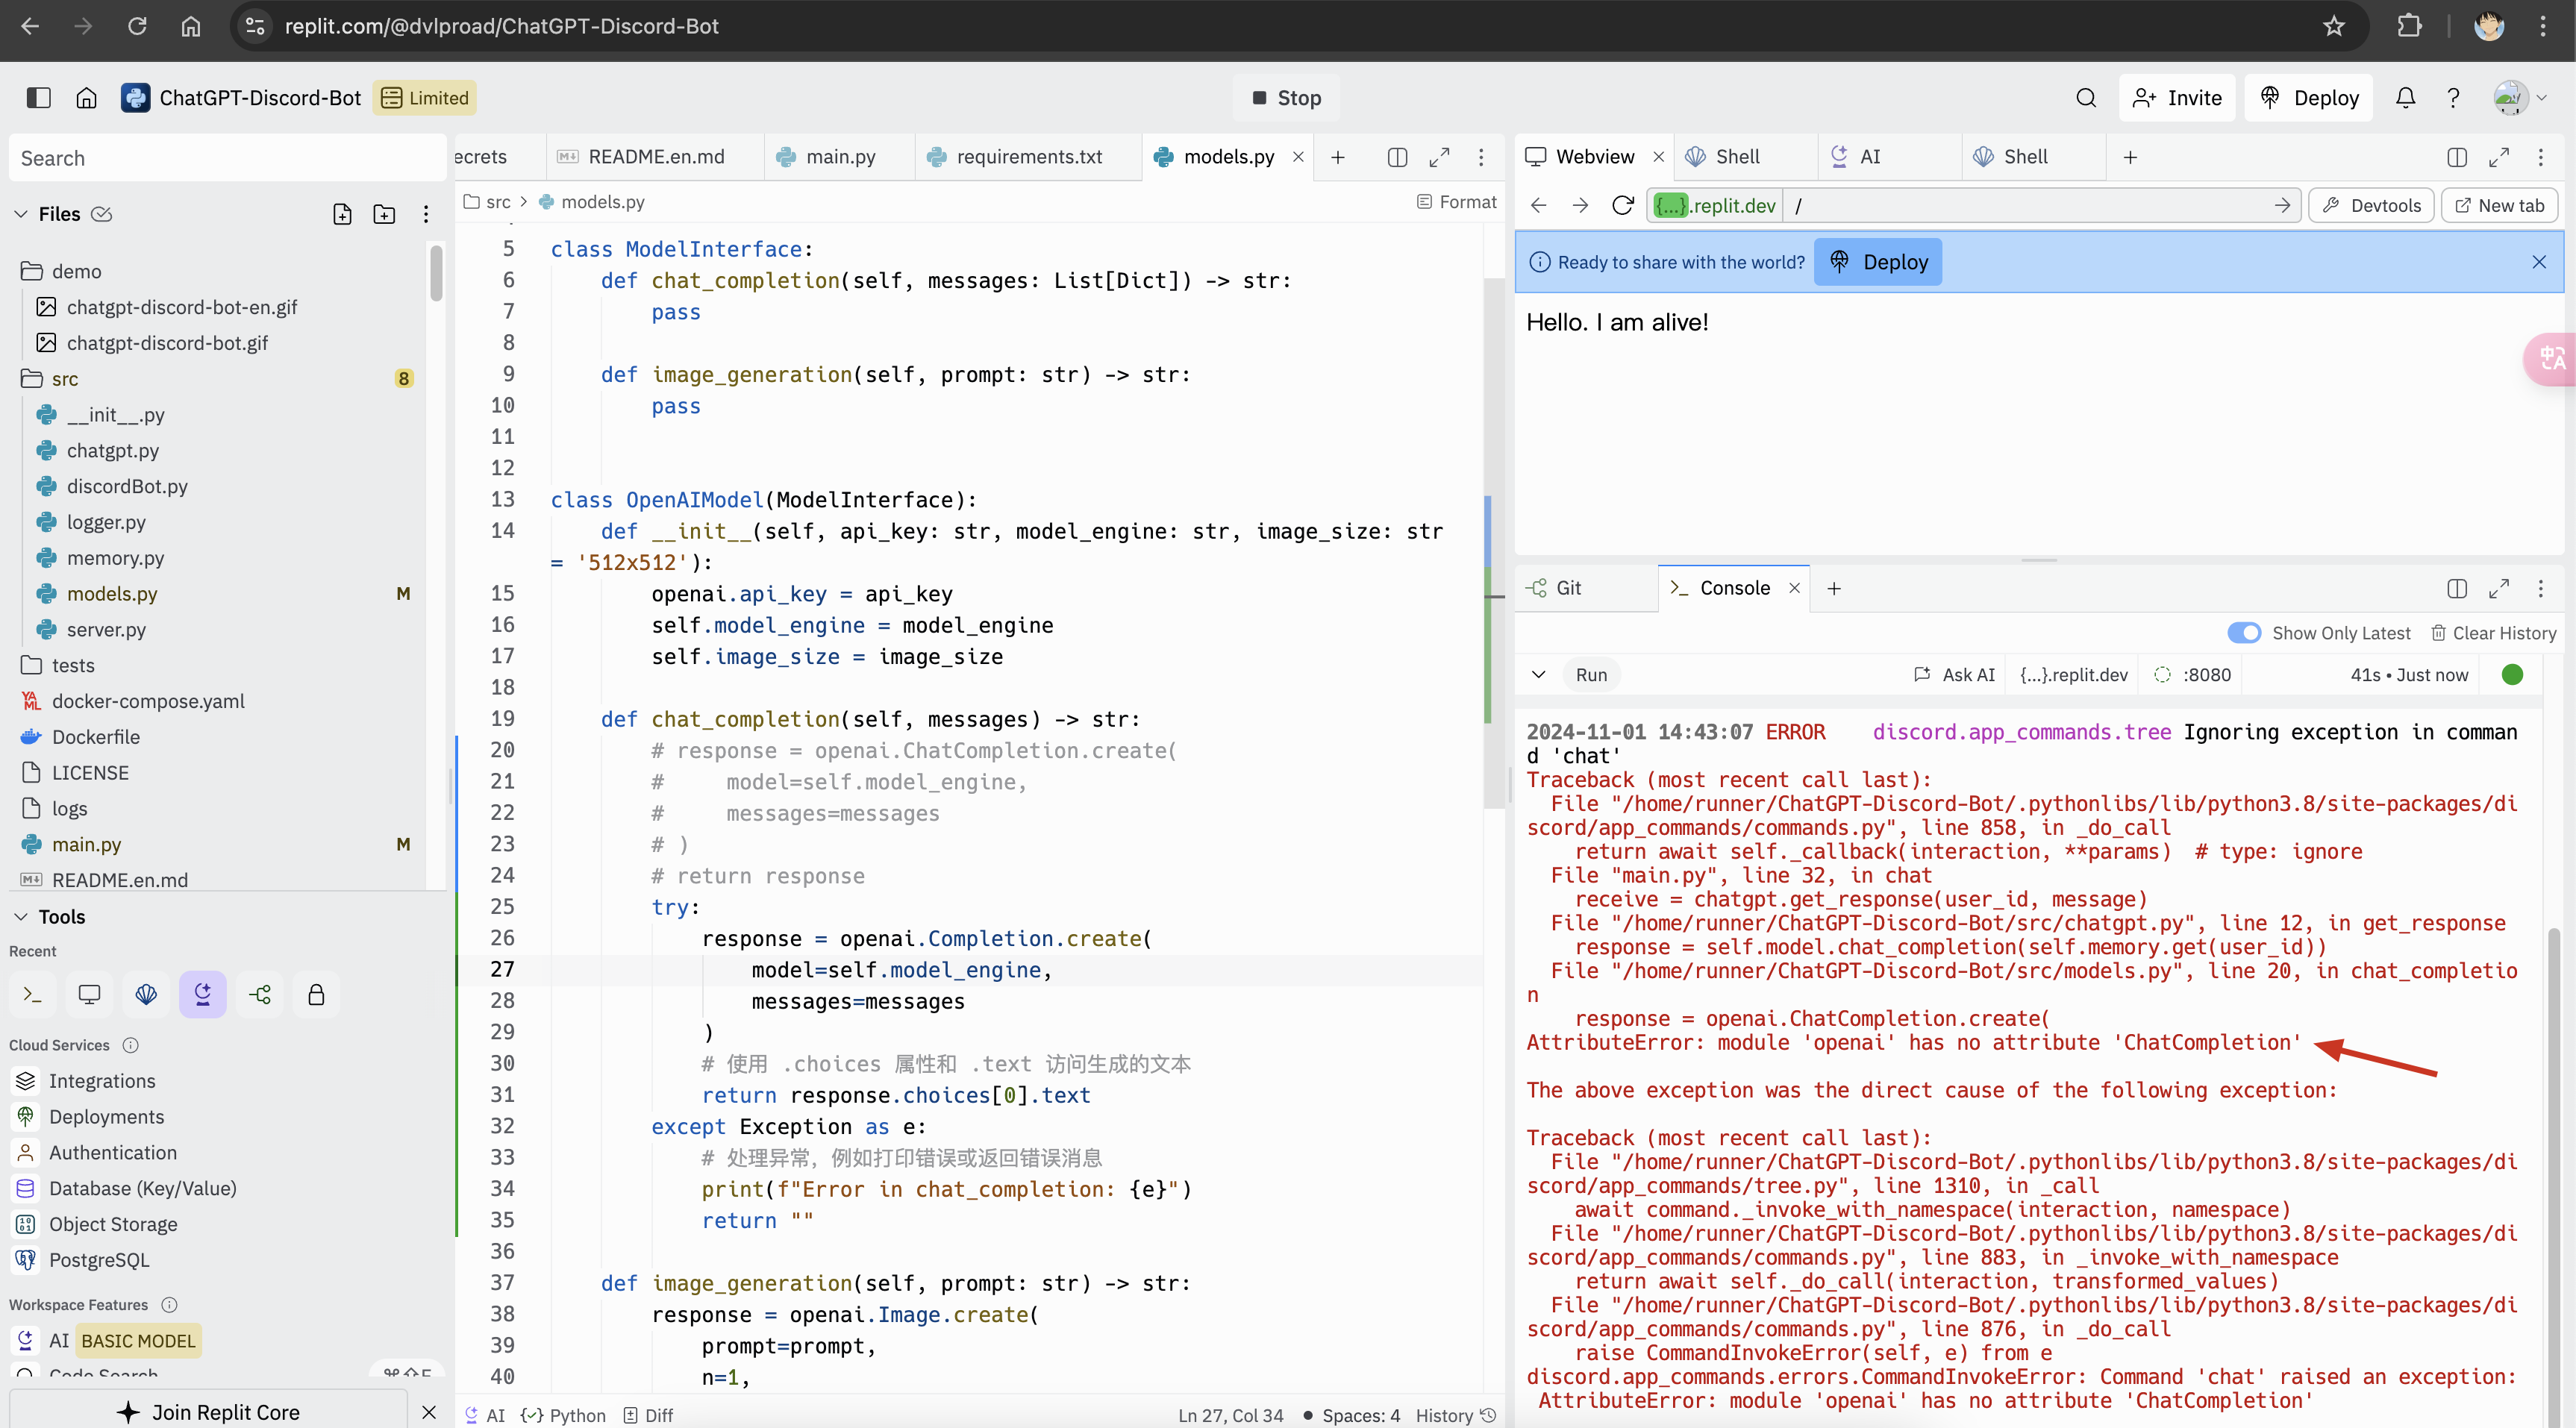
Task: Click Ask AI about the error
Action: [x=1954, y=675]
